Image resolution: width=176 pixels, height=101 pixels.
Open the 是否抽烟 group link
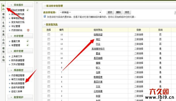pos(98,58)
